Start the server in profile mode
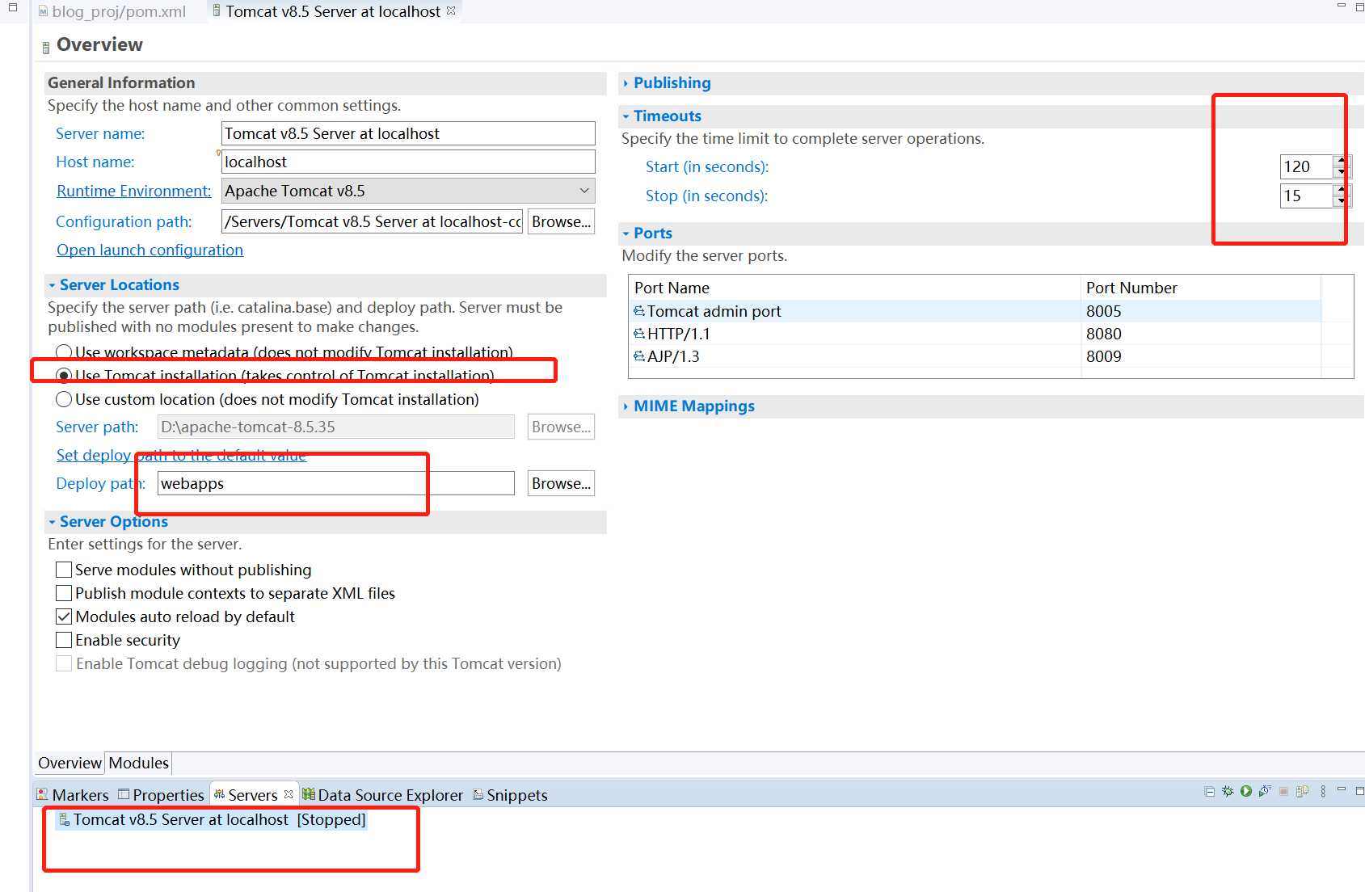 [1265, 792]
